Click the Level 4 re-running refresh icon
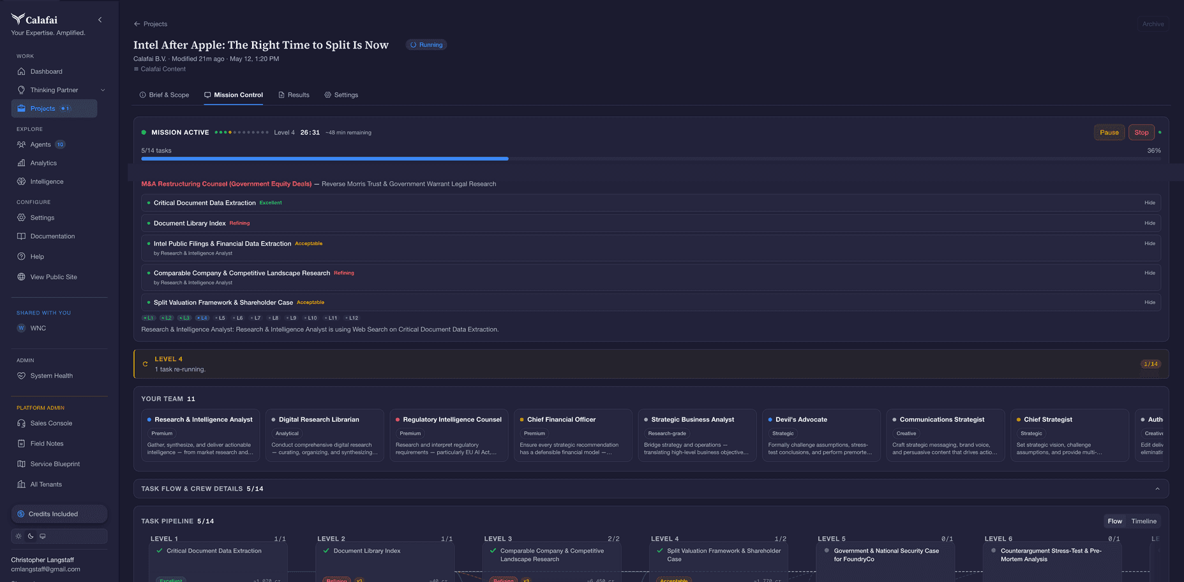This screenshot has width=1184, height=582. [146, 364]
